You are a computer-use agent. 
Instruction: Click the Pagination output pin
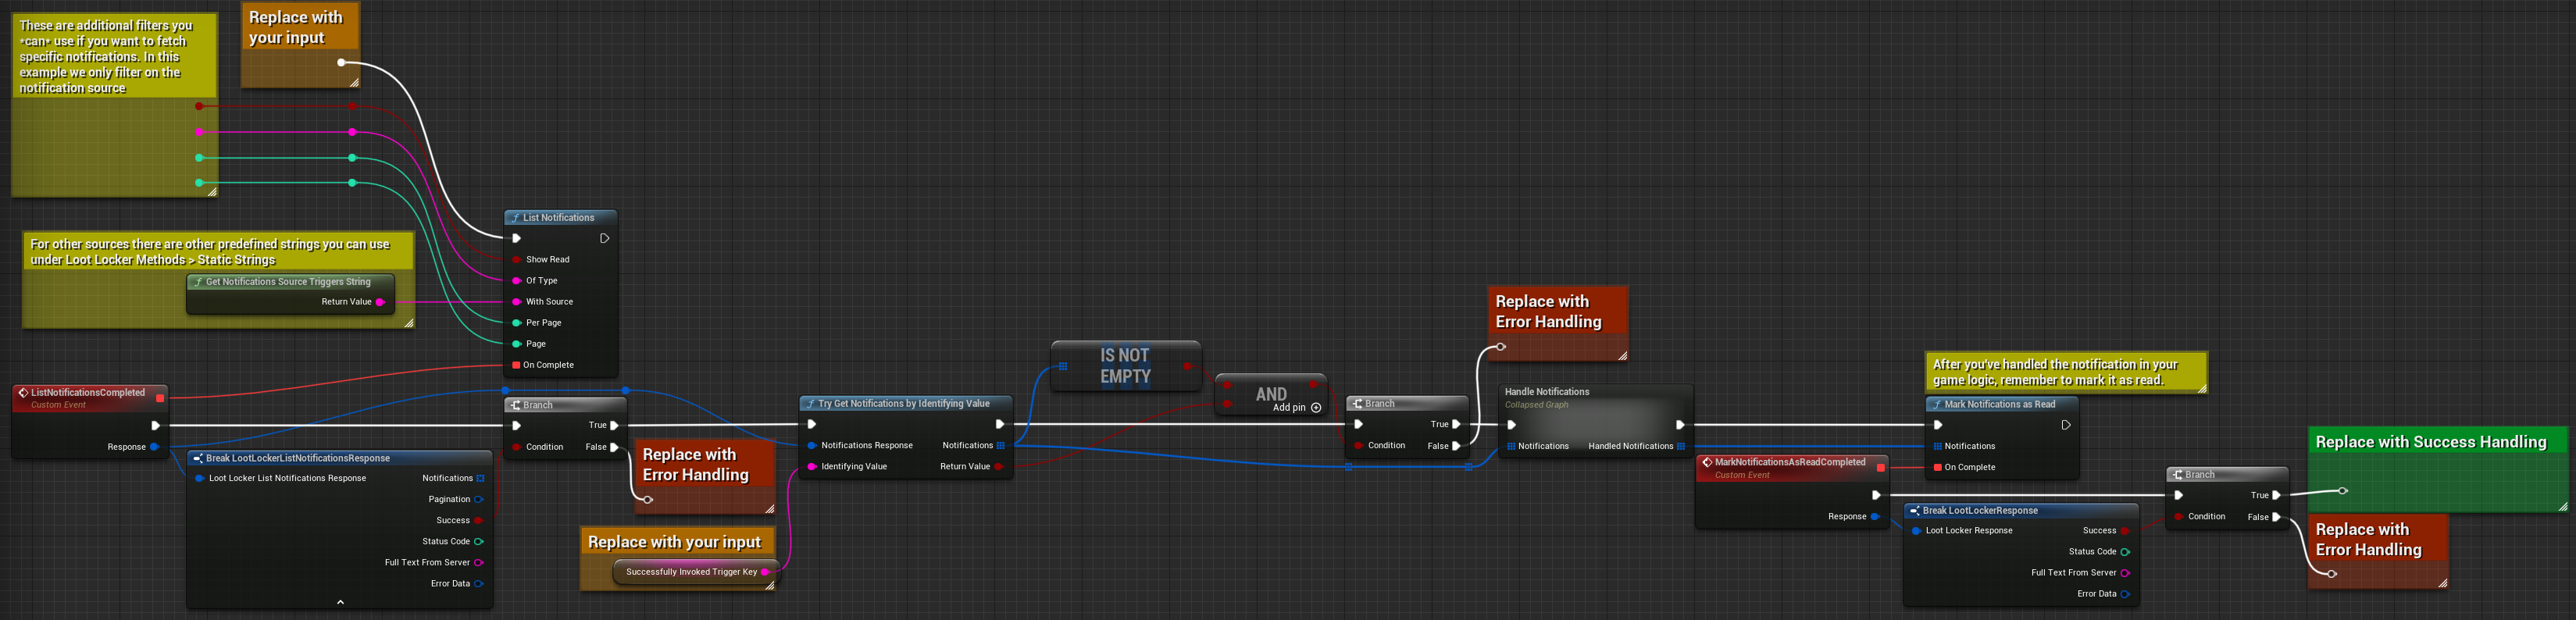pyautogui.click(x=479, y=500)
